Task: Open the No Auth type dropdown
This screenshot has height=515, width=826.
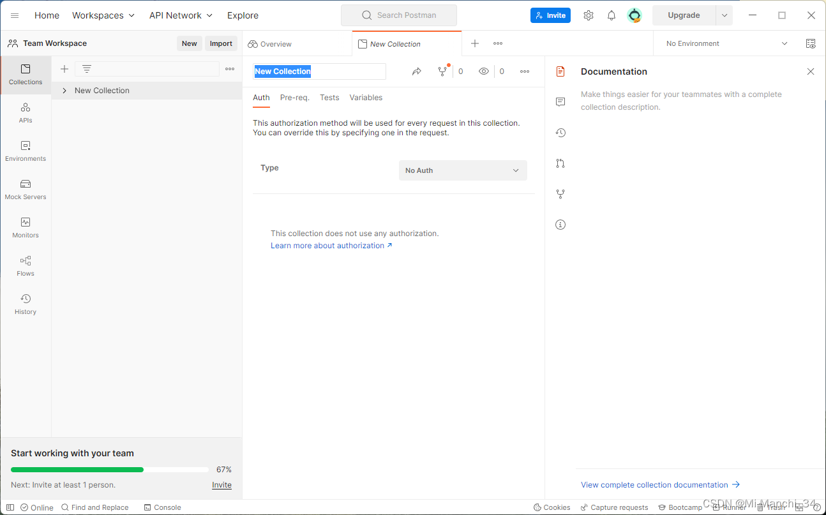Action: point(463,170)
